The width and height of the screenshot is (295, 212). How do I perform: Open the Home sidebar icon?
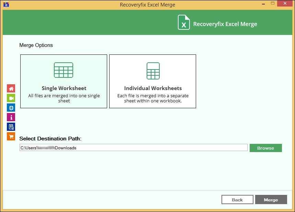[x=11, y=89]
